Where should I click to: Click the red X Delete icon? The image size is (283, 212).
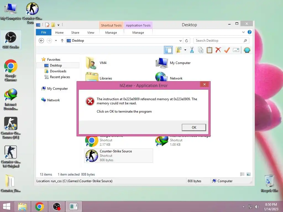[218, 50]
